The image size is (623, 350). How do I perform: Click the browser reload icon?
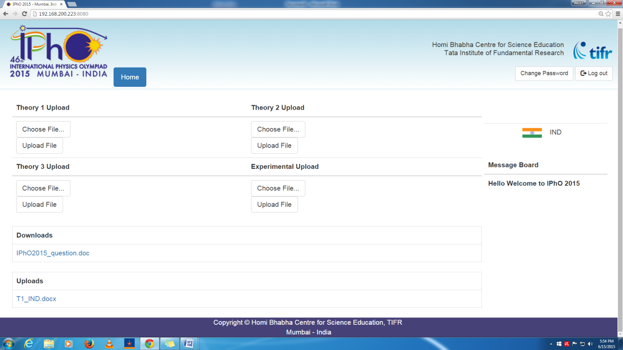pos(24,14)
